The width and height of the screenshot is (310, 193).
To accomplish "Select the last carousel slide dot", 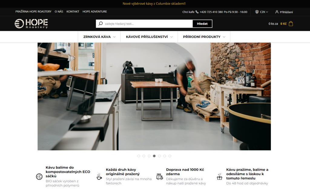I will click(x=170, y=156).
